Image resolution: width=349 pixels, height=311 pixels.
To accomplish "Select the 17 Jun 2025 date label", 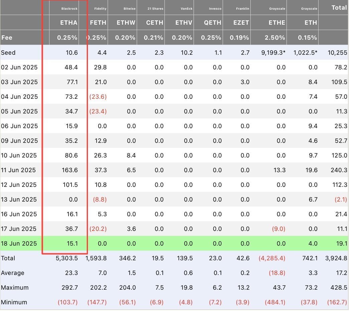I will point(19,229).
